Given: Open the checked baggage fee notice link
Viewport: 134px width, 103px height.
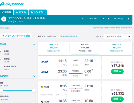Looking at the screenshot, I should pyautogui.click(x=113, y=28).
